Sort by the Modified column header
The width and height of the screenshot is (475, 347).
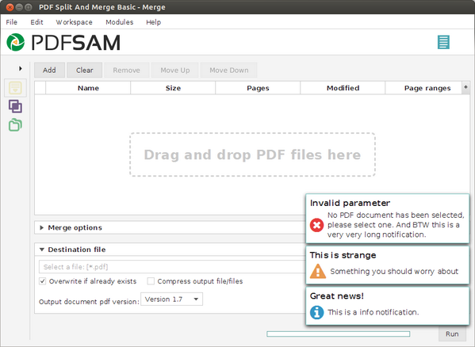343,88
